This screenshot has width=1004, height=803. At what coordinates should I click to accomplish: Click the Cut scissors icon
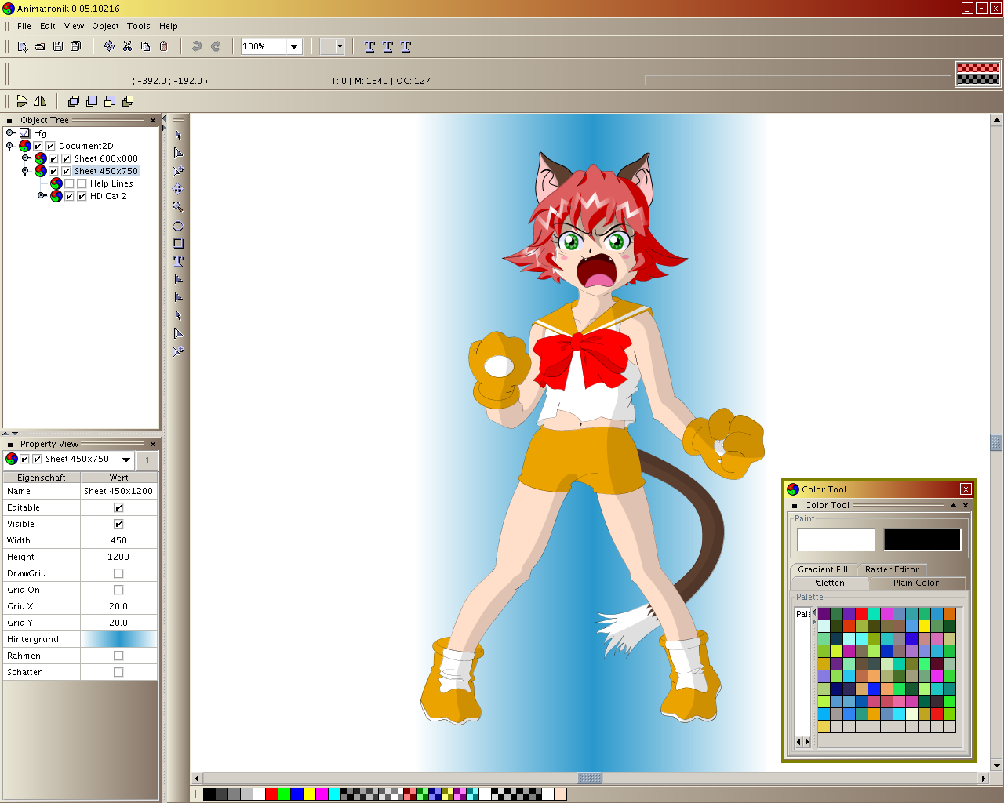tap(127, 46)
